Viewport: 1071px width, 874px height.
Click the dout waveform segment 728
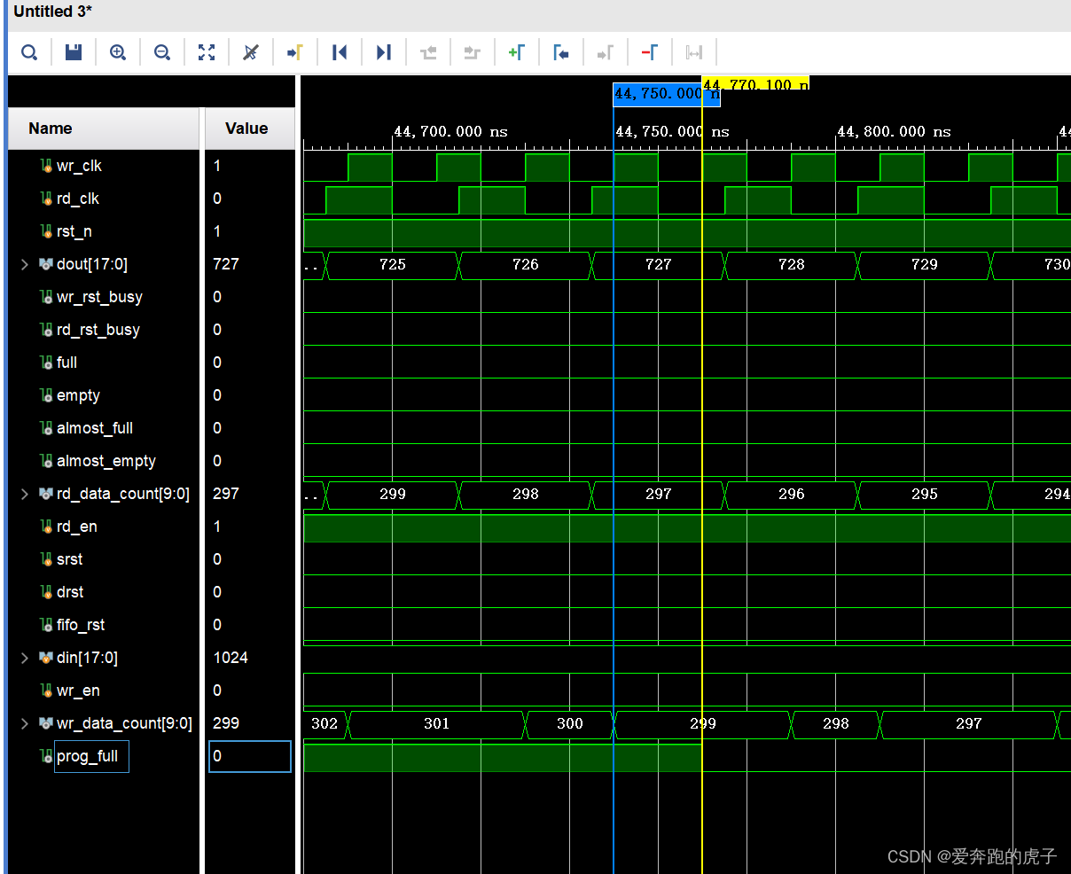792,264
